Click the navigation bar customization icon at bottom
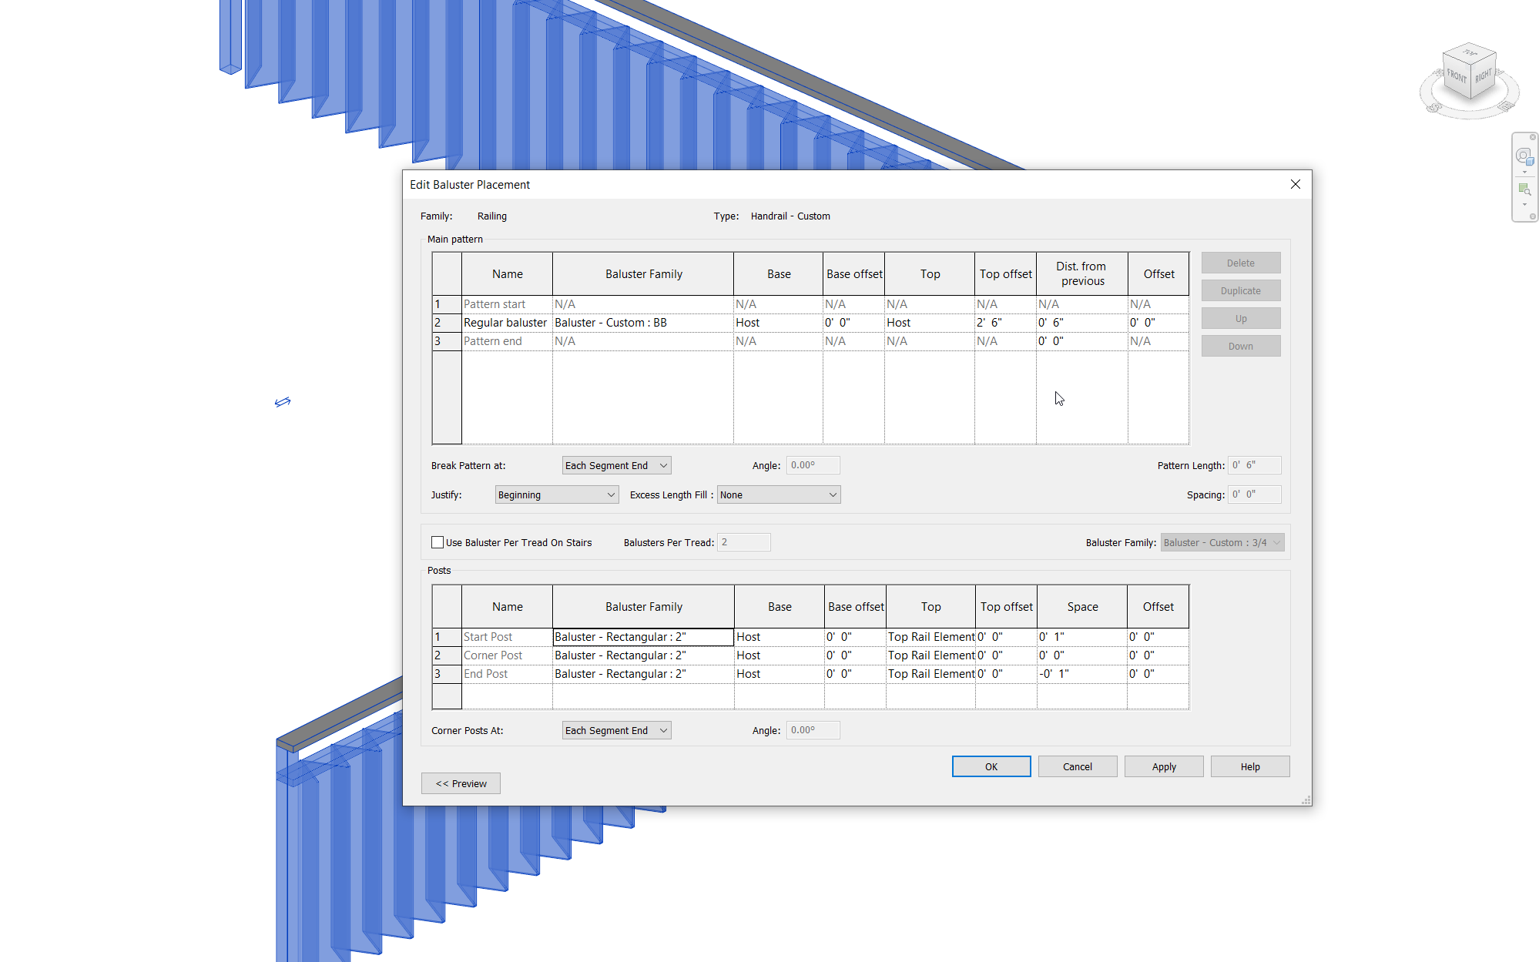 1532,216
